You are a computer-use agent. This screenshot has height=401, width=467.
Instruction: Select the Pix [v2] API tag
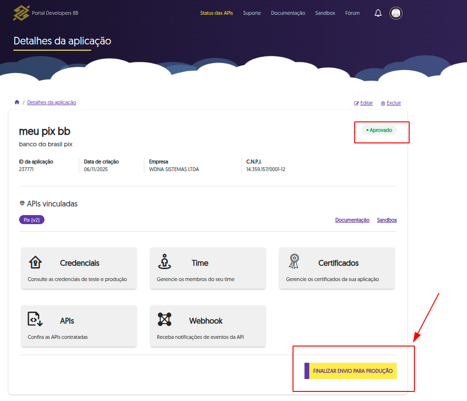click(32, 220)
